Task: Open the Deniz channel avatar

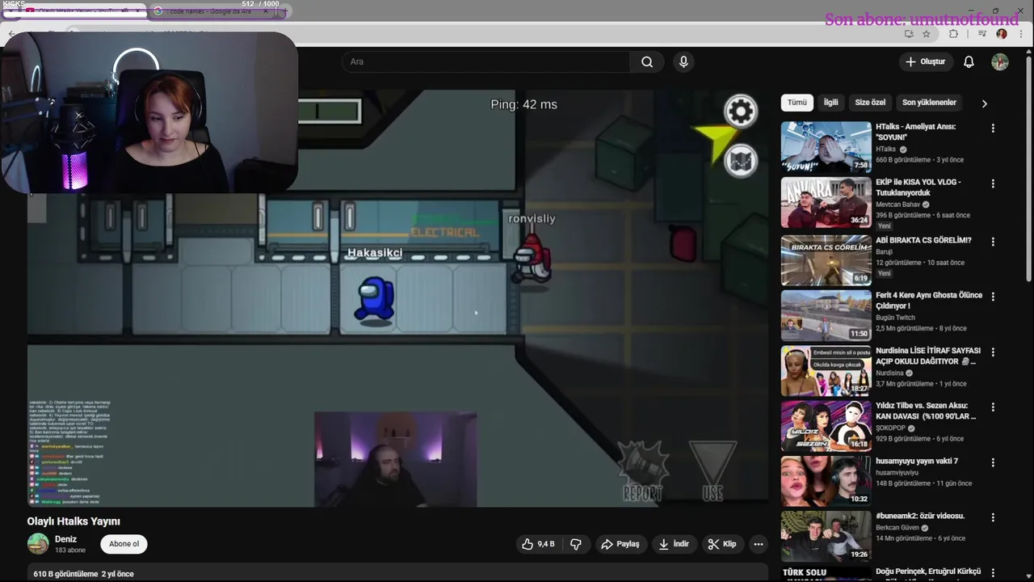Action: click(x=38, y=544)
